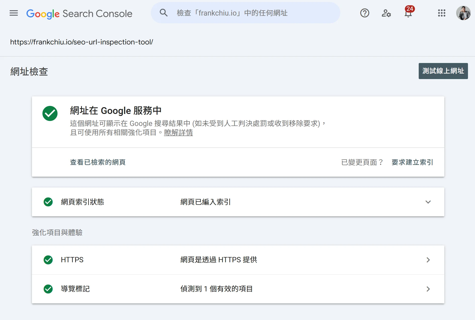The width and height of the screenshot is (475, 320).
Task: Focus the URL inspection search field
Action: pos(251,13)
